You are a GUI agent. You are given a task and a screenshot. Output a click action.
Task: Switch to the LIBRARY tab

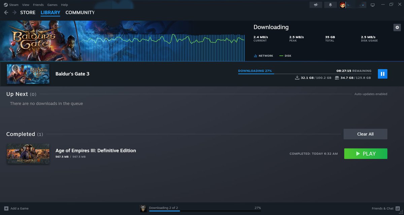(x=50, y=12)
